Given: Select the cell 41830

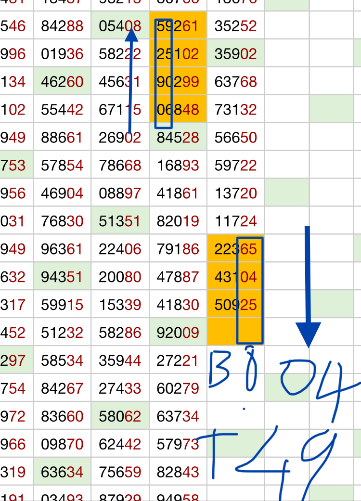Looking at the screenshot, I should click(178, 304).
